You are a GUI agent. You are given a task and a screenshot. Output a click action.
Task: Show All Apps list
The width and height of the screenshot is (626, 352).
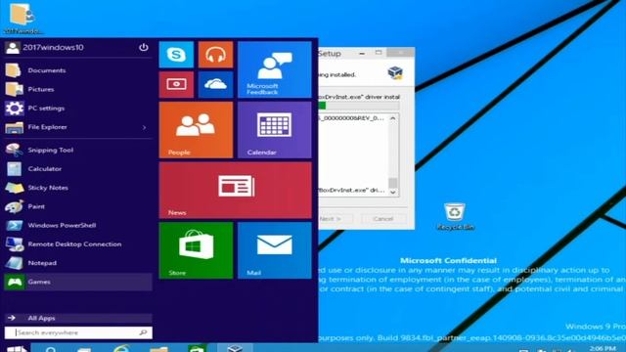tap(78, 318)
